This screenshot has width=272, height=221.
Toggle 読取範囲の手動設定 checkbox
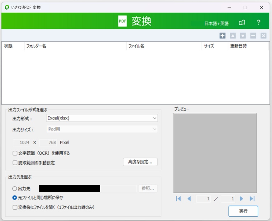point(15,162)
